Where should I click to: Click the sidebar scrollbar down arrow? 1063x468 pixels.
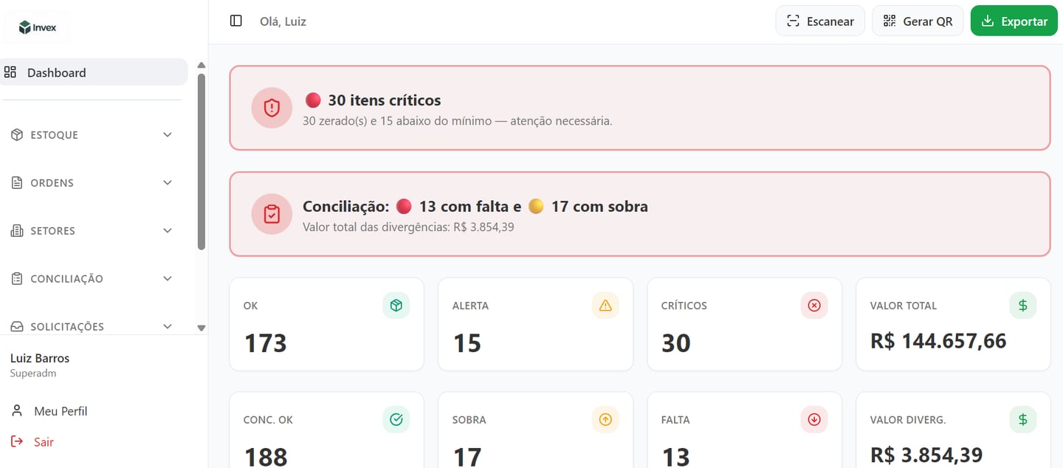tap(202, 328)
